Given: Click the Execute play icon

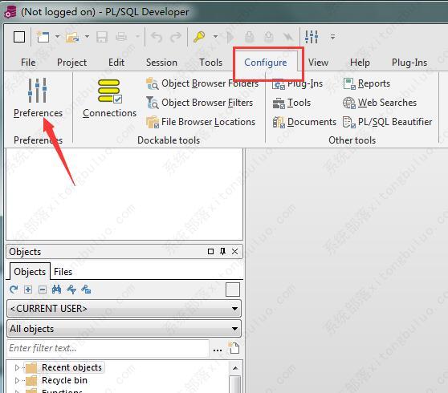Looking at the screenshot, I should coord(230,37).
